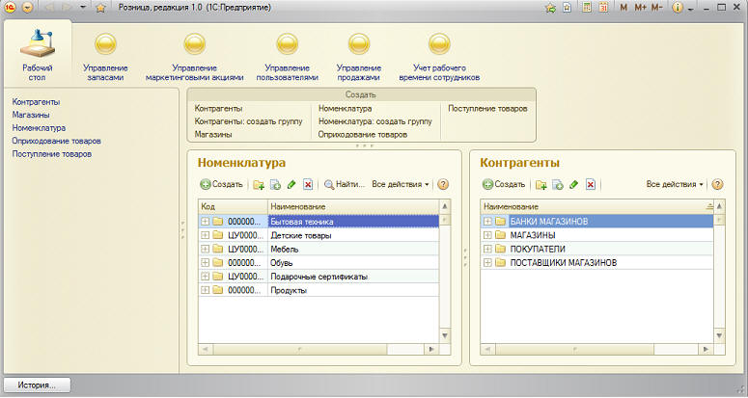Click Номенклатура in the Создать panel
This screenshot has width=748, height=398.
(x=346, y=109)
